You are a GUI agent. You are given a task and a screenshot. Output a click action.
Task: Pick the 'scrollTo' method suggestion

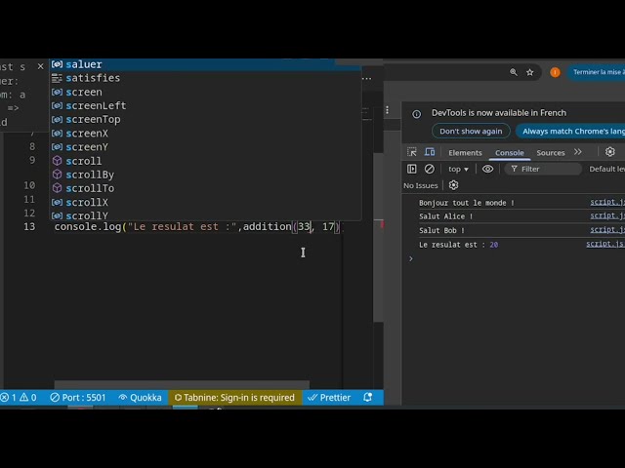coord(205,188)
